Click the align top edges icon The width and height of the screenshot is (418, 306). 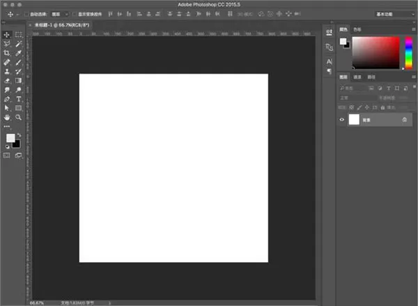point(110,14)
